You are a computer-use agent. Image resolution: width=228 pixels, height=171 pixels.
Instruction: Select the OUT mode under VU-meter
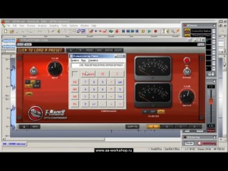[x=153, y=112]
